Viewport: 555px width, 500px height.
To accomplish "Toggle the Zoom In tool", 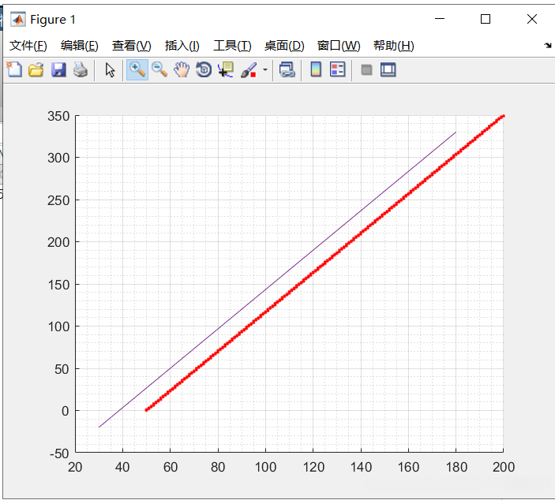I will click(x=137, y=69).
